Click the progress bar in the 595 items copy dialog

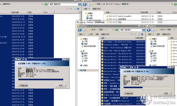(147, 87)
